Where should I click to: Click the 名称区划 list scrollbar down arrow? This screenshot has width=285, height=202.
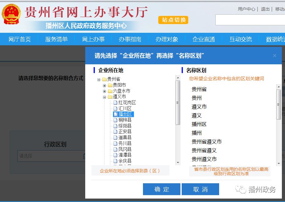pyautogui.click(x=278, y=163)
